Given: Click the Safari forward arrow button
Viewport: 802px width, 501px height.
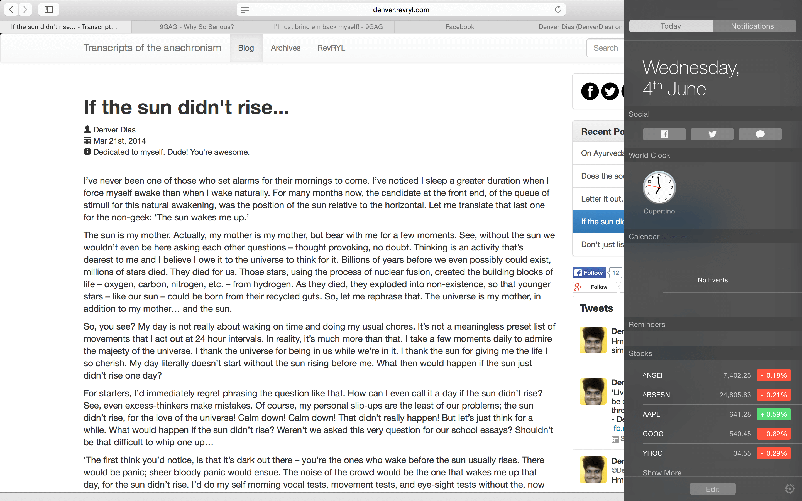Looking at the screenshot, I should [25, 10].
